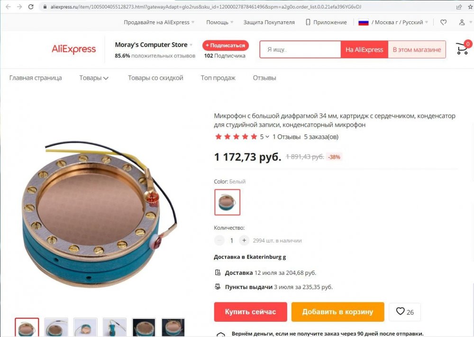Select the Белый color swatch option
Image resolution: width=474 pixels, height=337 pixels.
pos(228,202)
